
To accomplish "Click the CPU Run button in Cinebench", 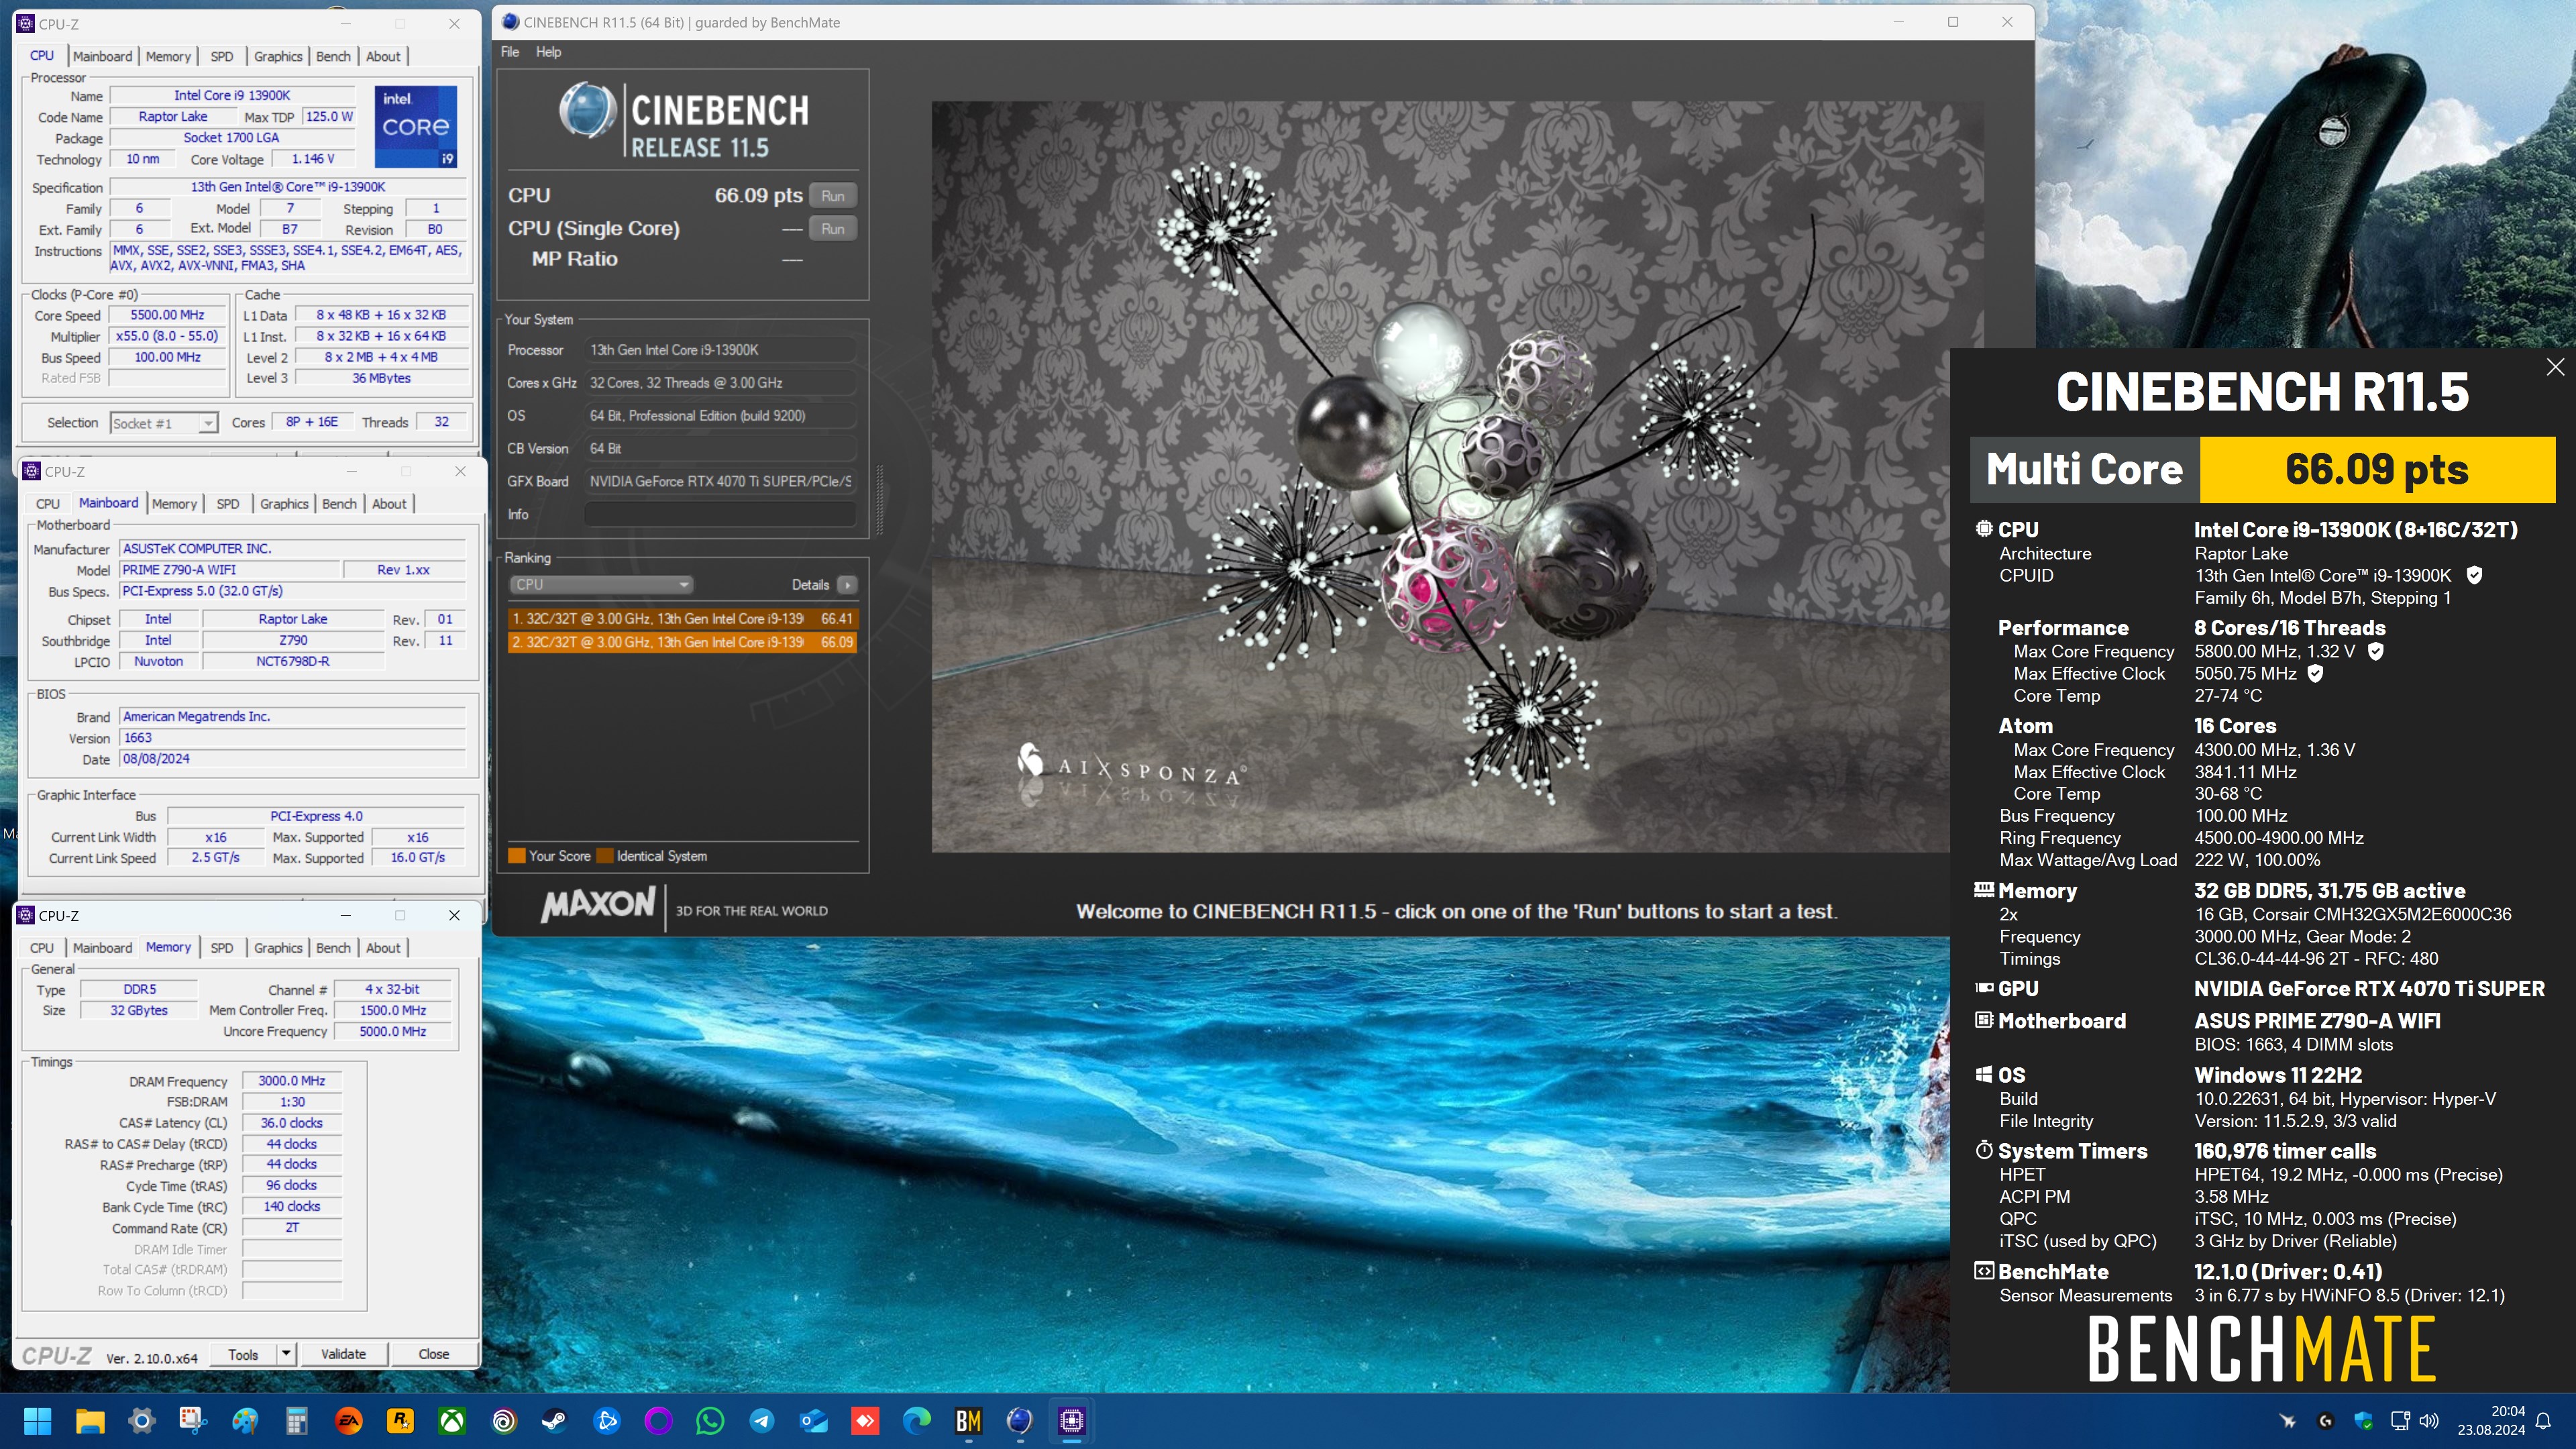I will click(x=832, y=196).
